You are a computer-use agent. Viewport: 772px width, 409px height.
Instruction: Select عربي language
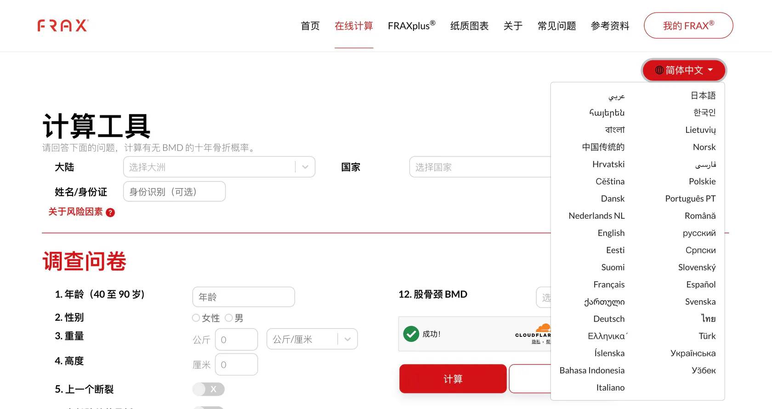coord(617,96)
